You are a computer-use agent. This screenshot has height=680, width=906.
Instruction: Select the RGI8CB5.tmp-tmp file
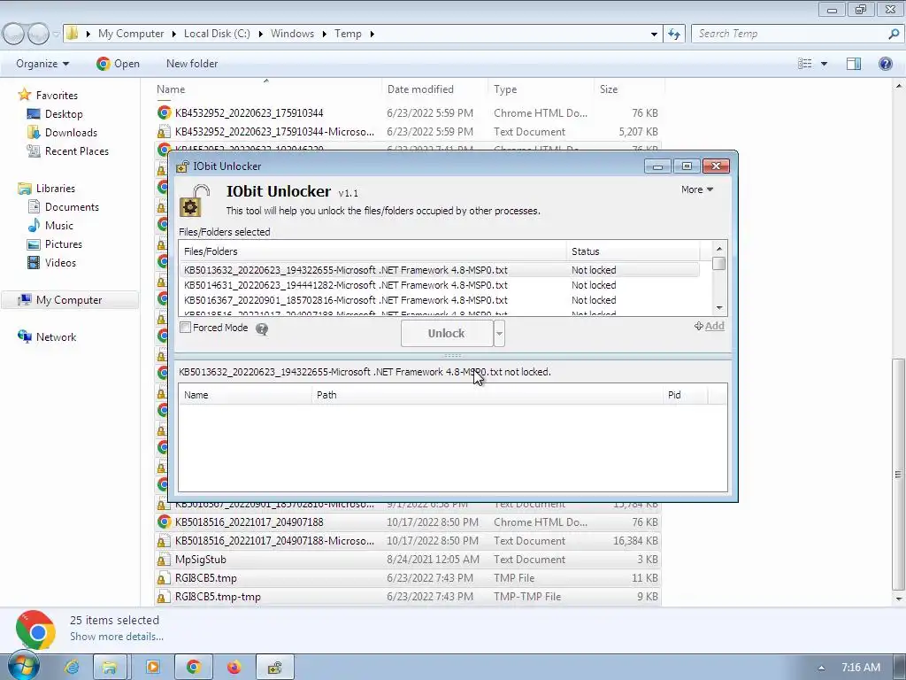407,596
